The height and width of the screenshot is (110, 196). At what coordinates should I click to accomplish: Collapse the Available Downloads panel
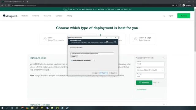(x=164, y=58)
